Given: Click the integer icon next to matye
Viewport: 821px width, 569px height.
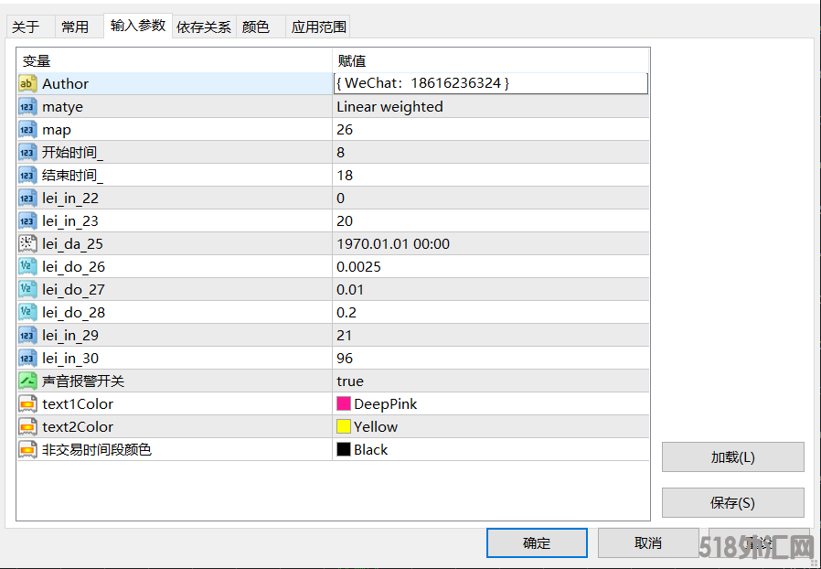Looking at the screenshot, I should tap(27, 107).
